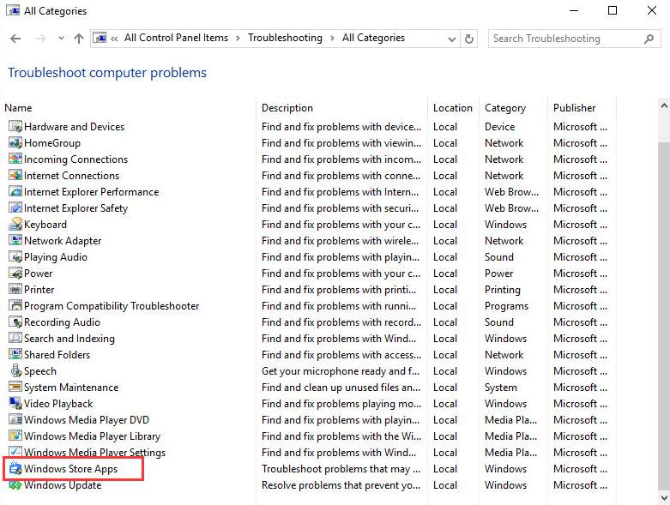
Task: Navigate to Troubleshooting breadcrumb
Action: [285, 38]
